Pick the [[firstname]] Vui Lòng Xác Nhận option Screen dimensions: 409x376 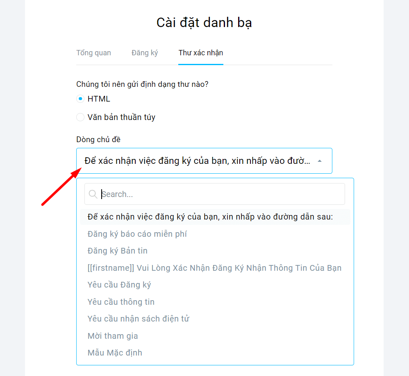[x=215, y=268]
